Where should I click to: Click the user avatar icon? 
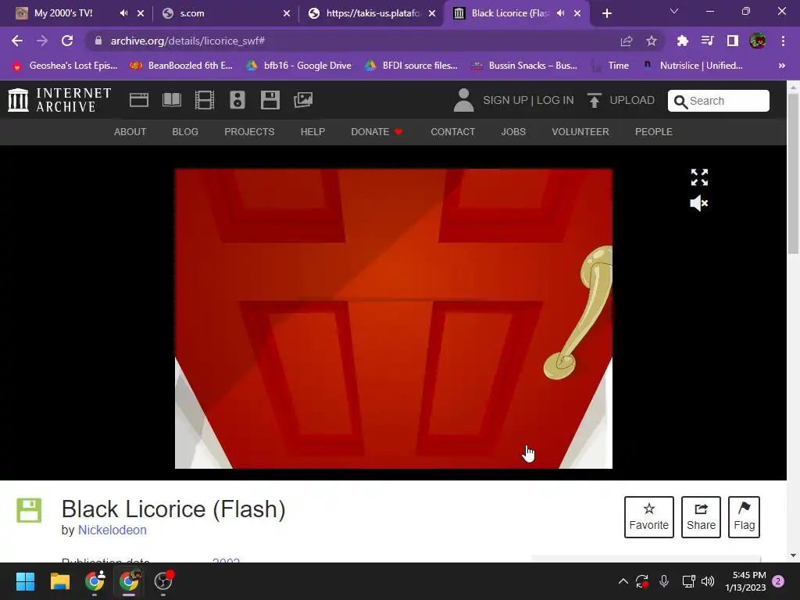(464, 100)
